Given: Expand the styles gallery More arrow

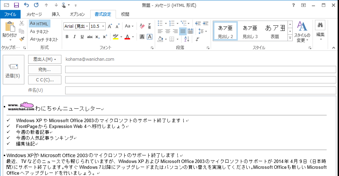Looking at the screenshot, I should coord(290,38).
